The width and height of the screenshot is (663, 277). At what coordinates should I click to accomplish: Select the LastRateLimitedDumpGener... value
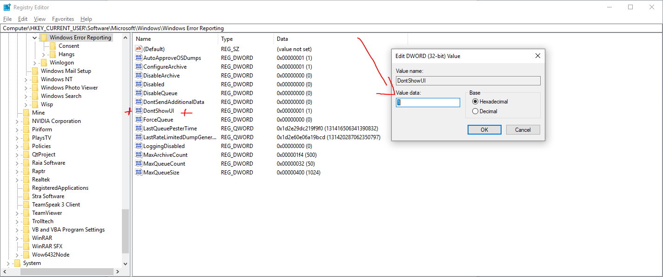[180, 137]
